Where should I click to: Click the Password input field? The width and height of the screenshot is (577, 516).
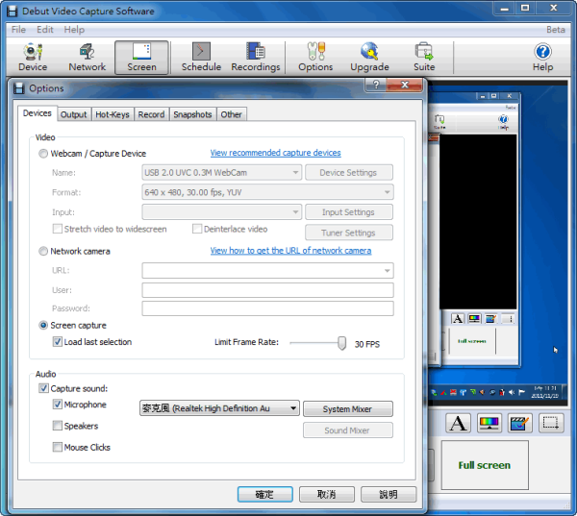click(267, 308)
